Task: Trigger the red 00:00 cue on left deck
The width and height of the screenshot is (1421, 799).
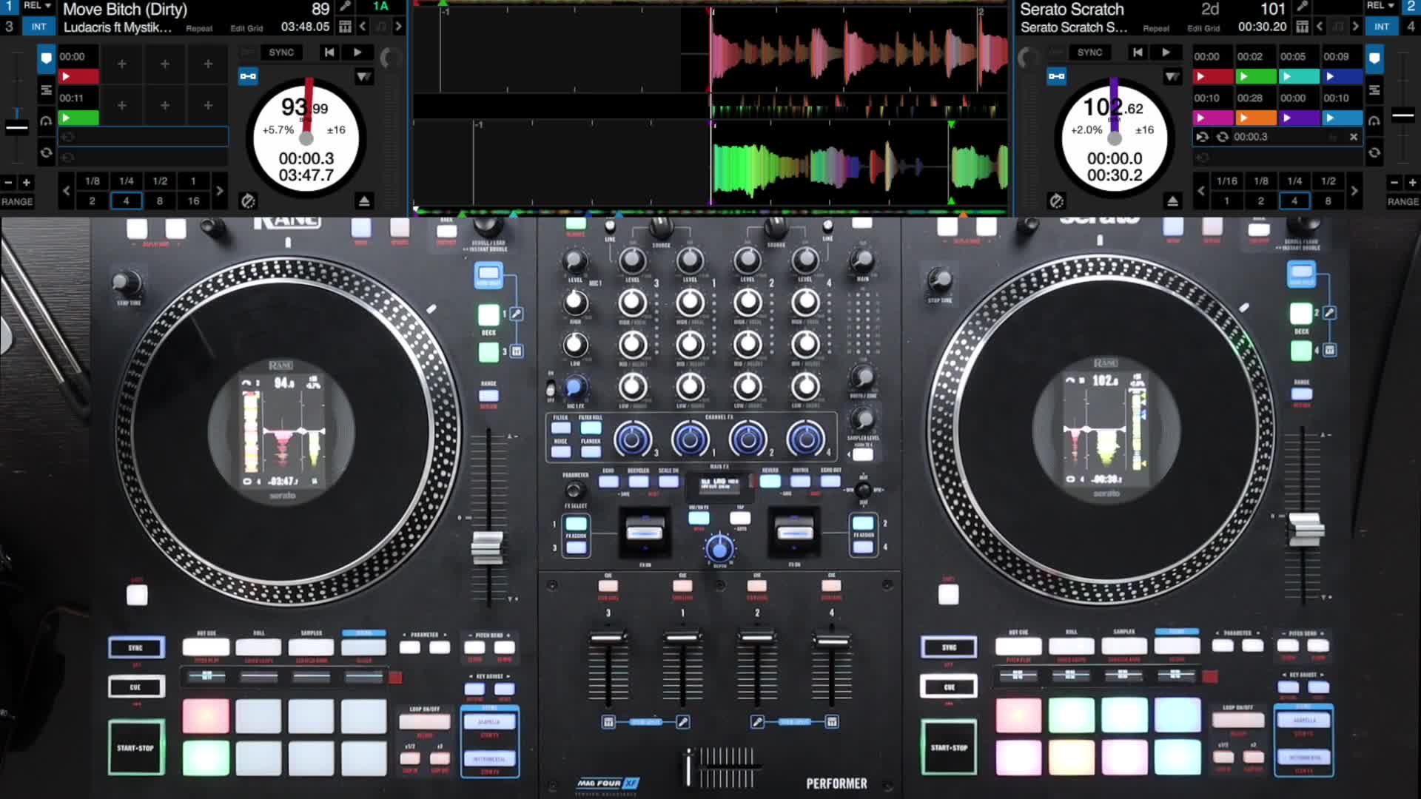Action: click(78, 76)
